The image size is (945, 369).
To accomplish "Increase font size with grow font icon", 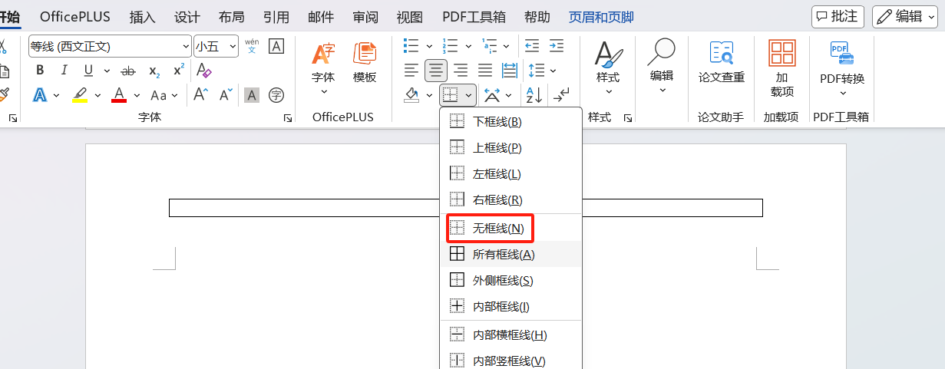I will click(x=200, y=95).
